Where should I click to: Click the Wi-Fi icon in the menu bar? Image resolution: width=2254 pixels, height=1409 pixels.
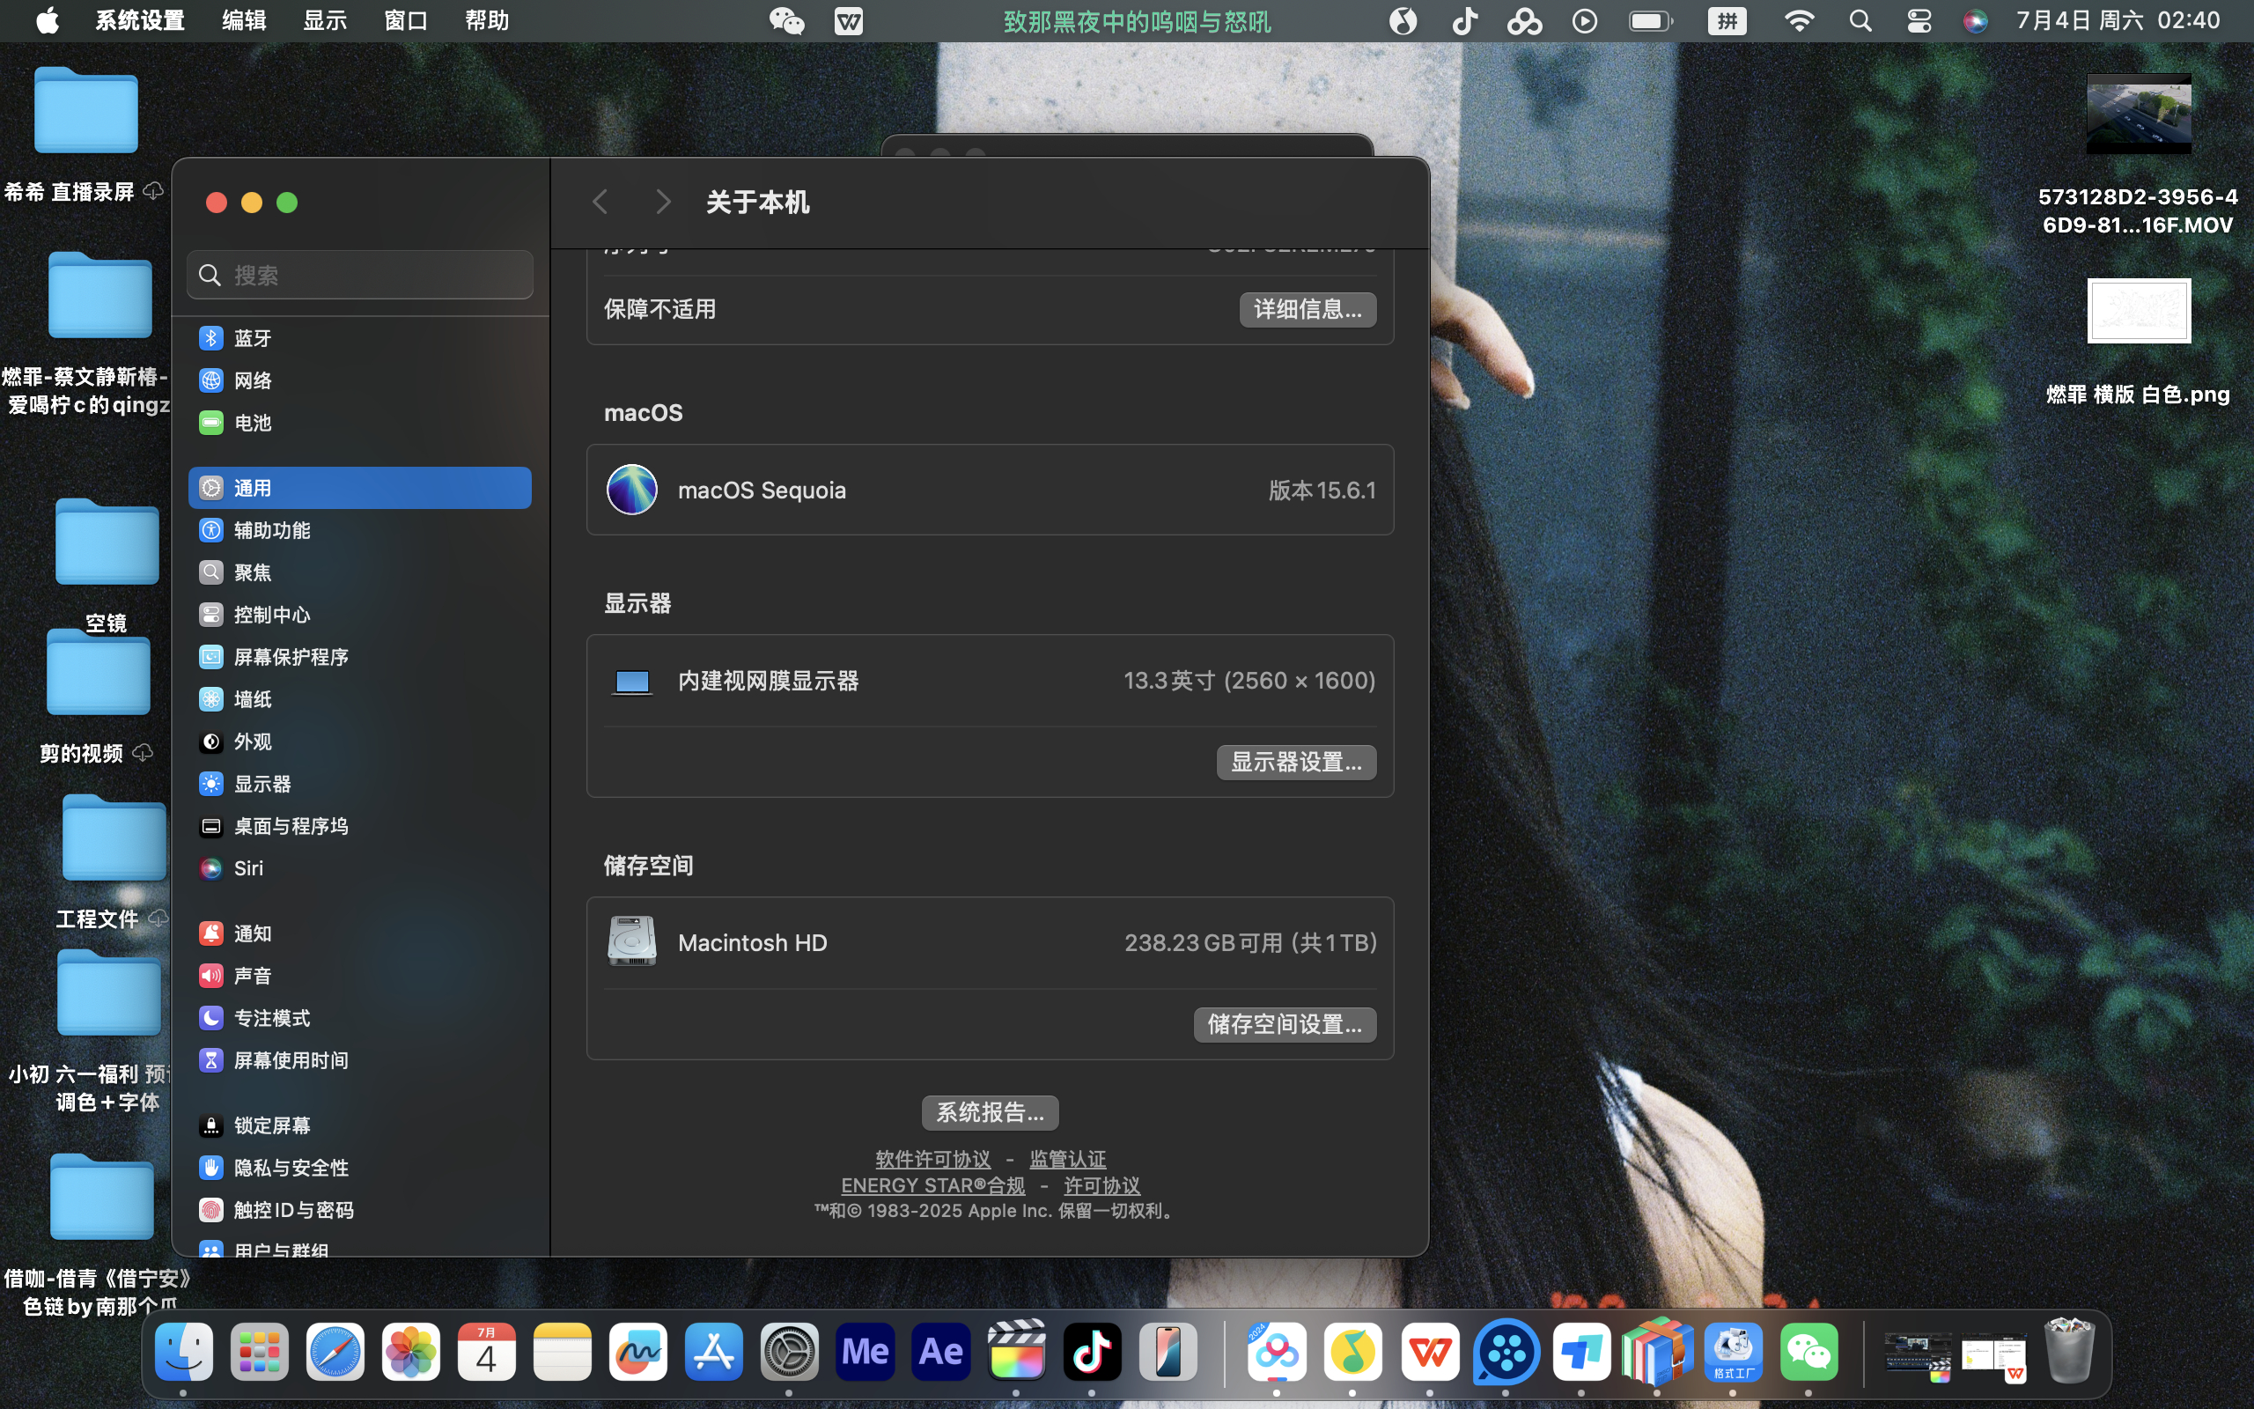click(x=1800, y=20)
